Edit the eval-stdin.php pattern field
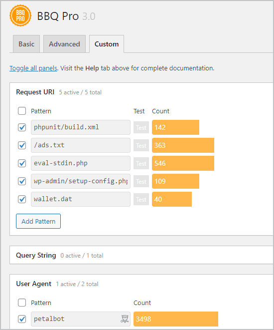Viewport: 274px width, 330px height. click(81, 163)
